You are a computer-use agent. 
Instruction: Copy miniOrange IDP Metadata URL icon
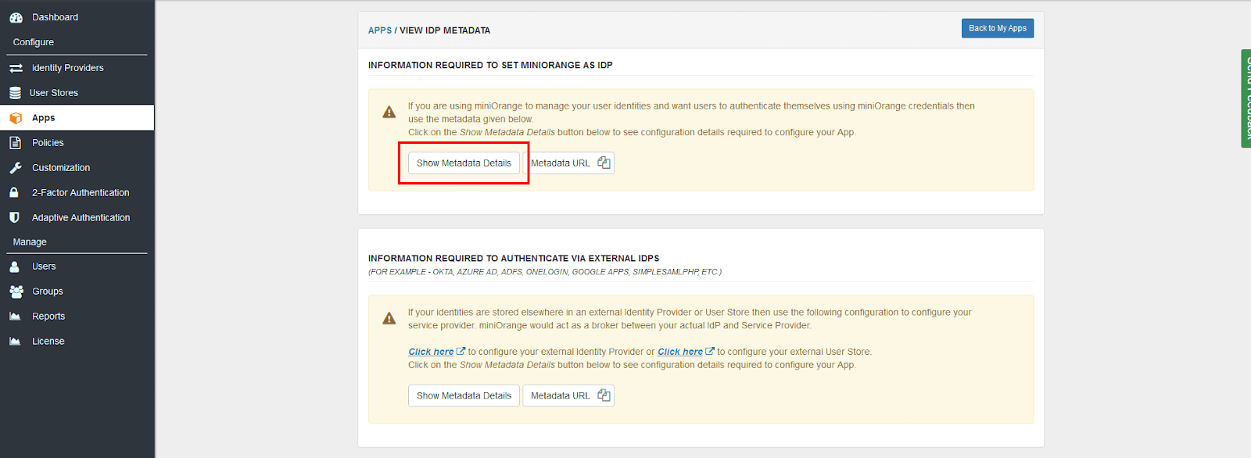pos(604,163)
